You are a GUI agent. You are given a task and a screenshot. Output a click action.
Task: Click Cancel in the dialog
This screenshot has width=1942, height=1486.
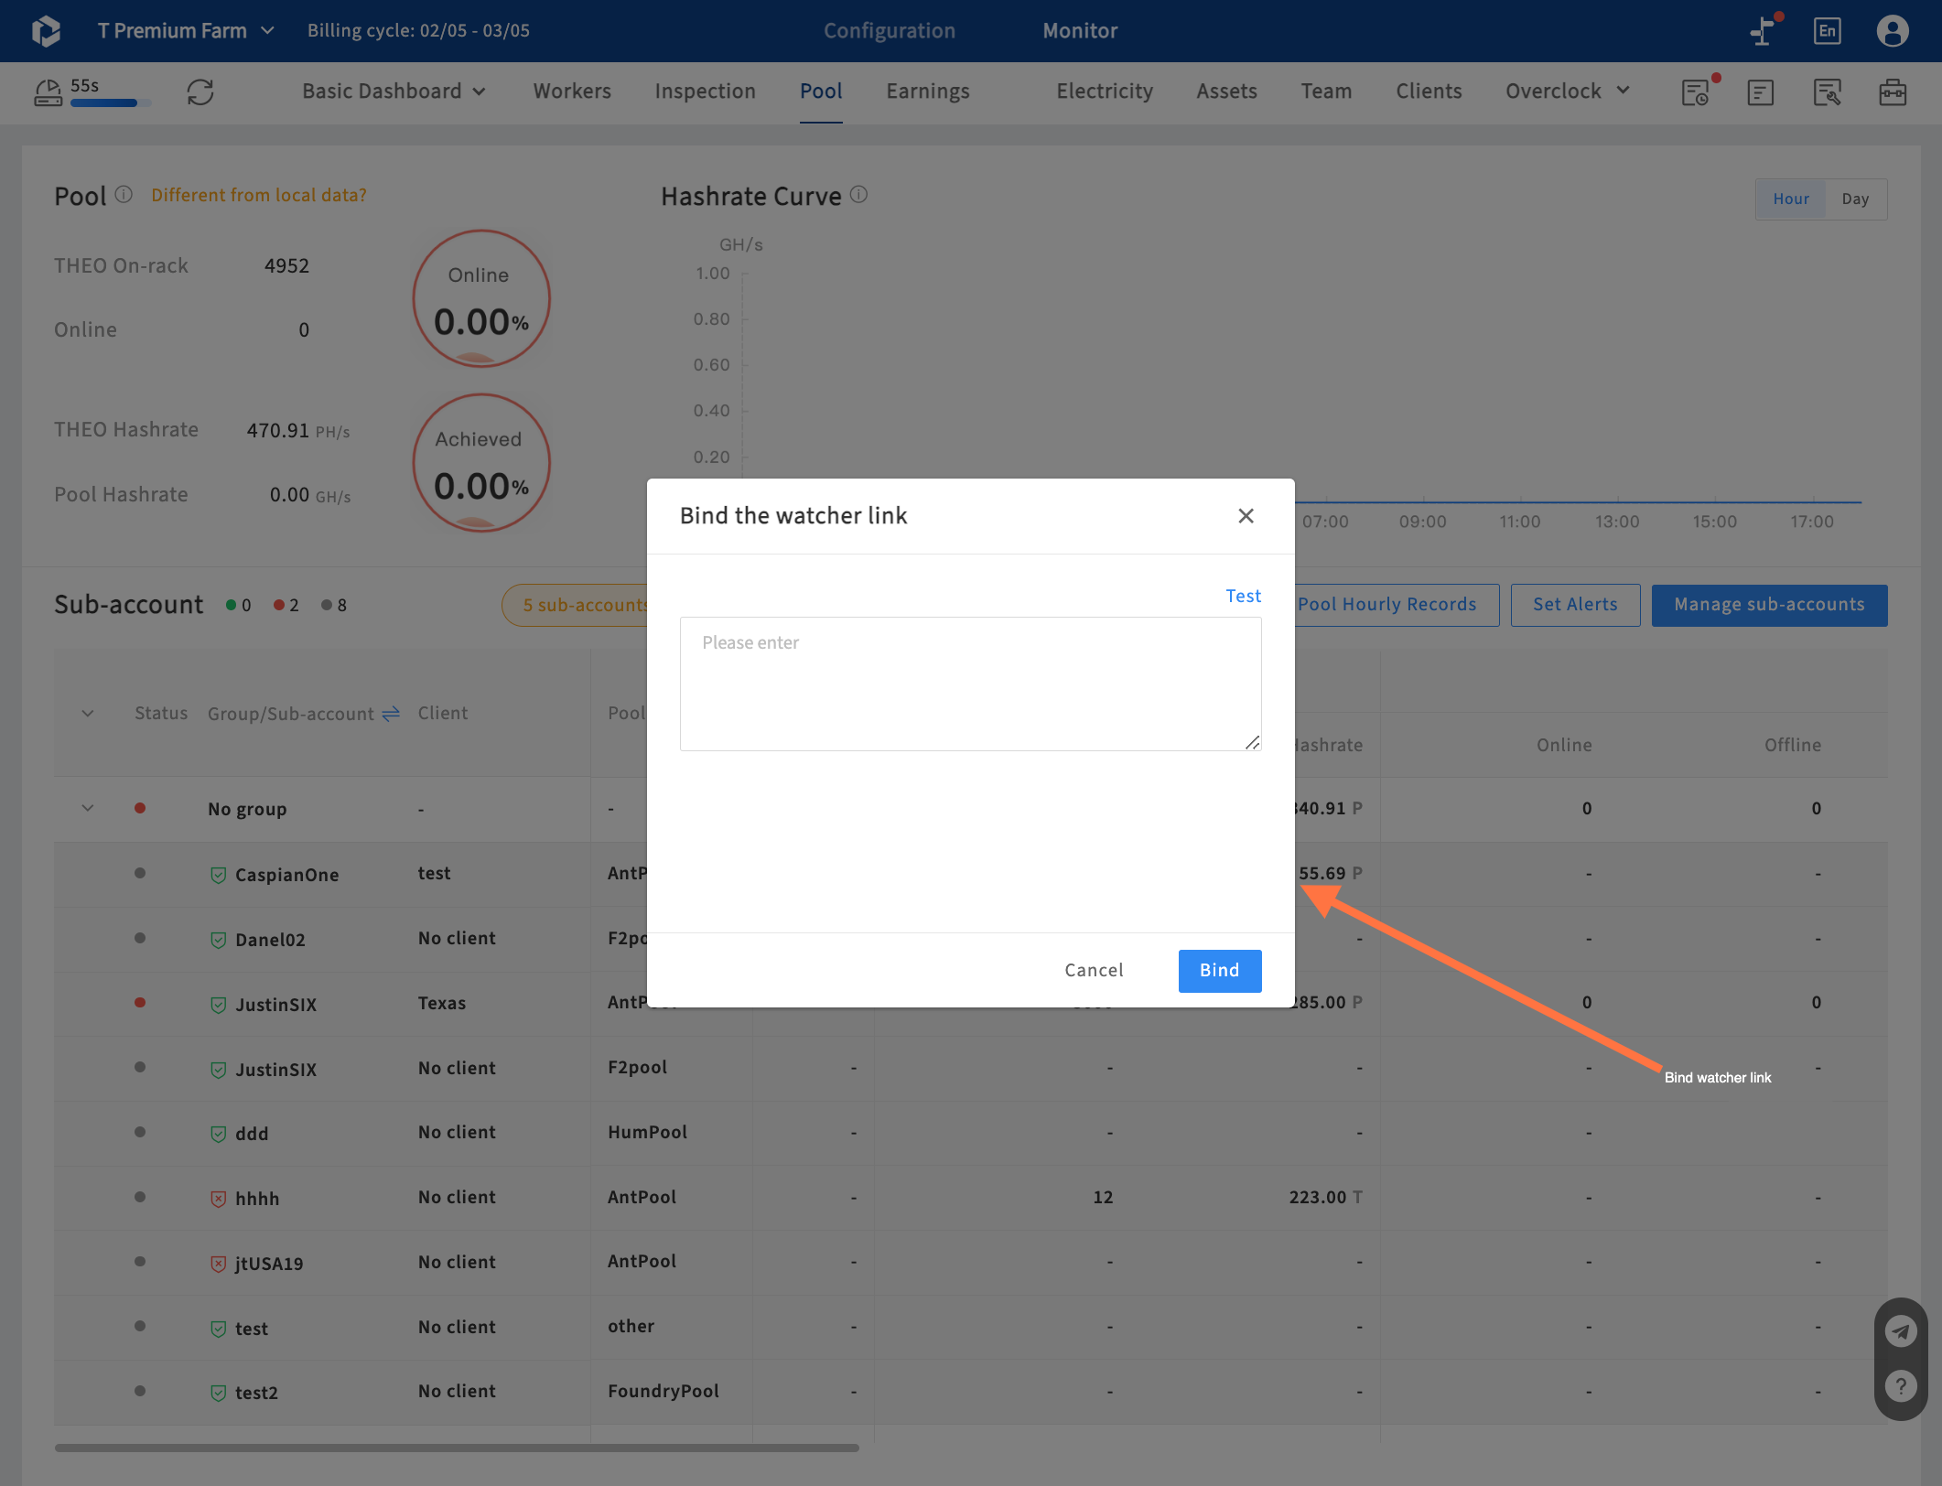[1093, 970]
